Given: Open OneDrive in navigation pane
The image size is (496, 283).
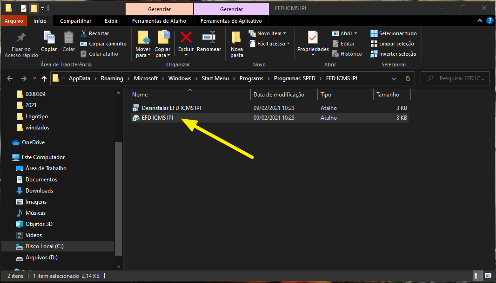Looking at the screenshot, I should tap(33, 142).
